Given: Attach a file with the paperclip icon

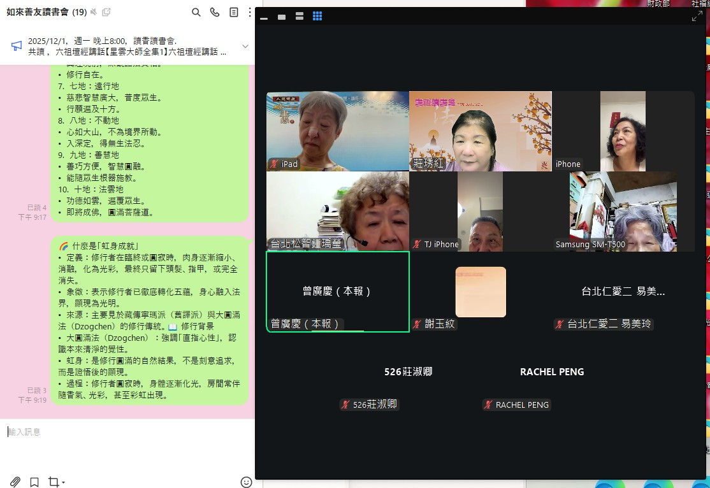Looking at the screenshot, I should 15,482.
